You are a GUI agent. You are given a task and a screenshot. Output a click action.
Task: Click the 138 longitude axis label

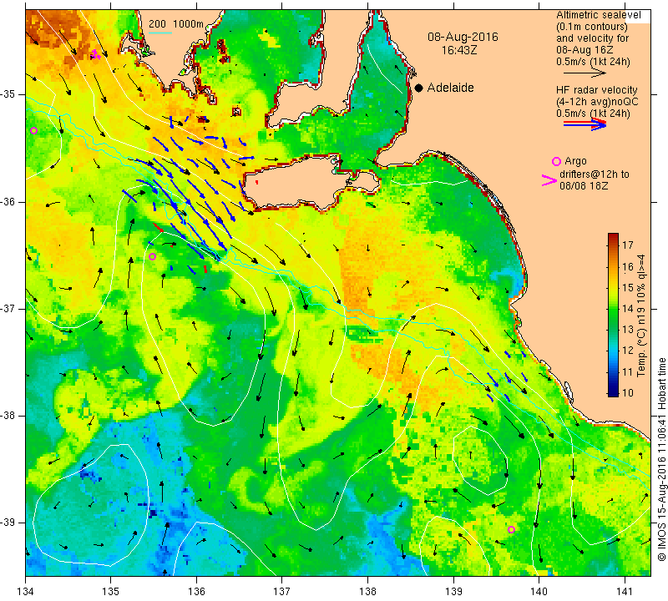click(x=367, y=591)
